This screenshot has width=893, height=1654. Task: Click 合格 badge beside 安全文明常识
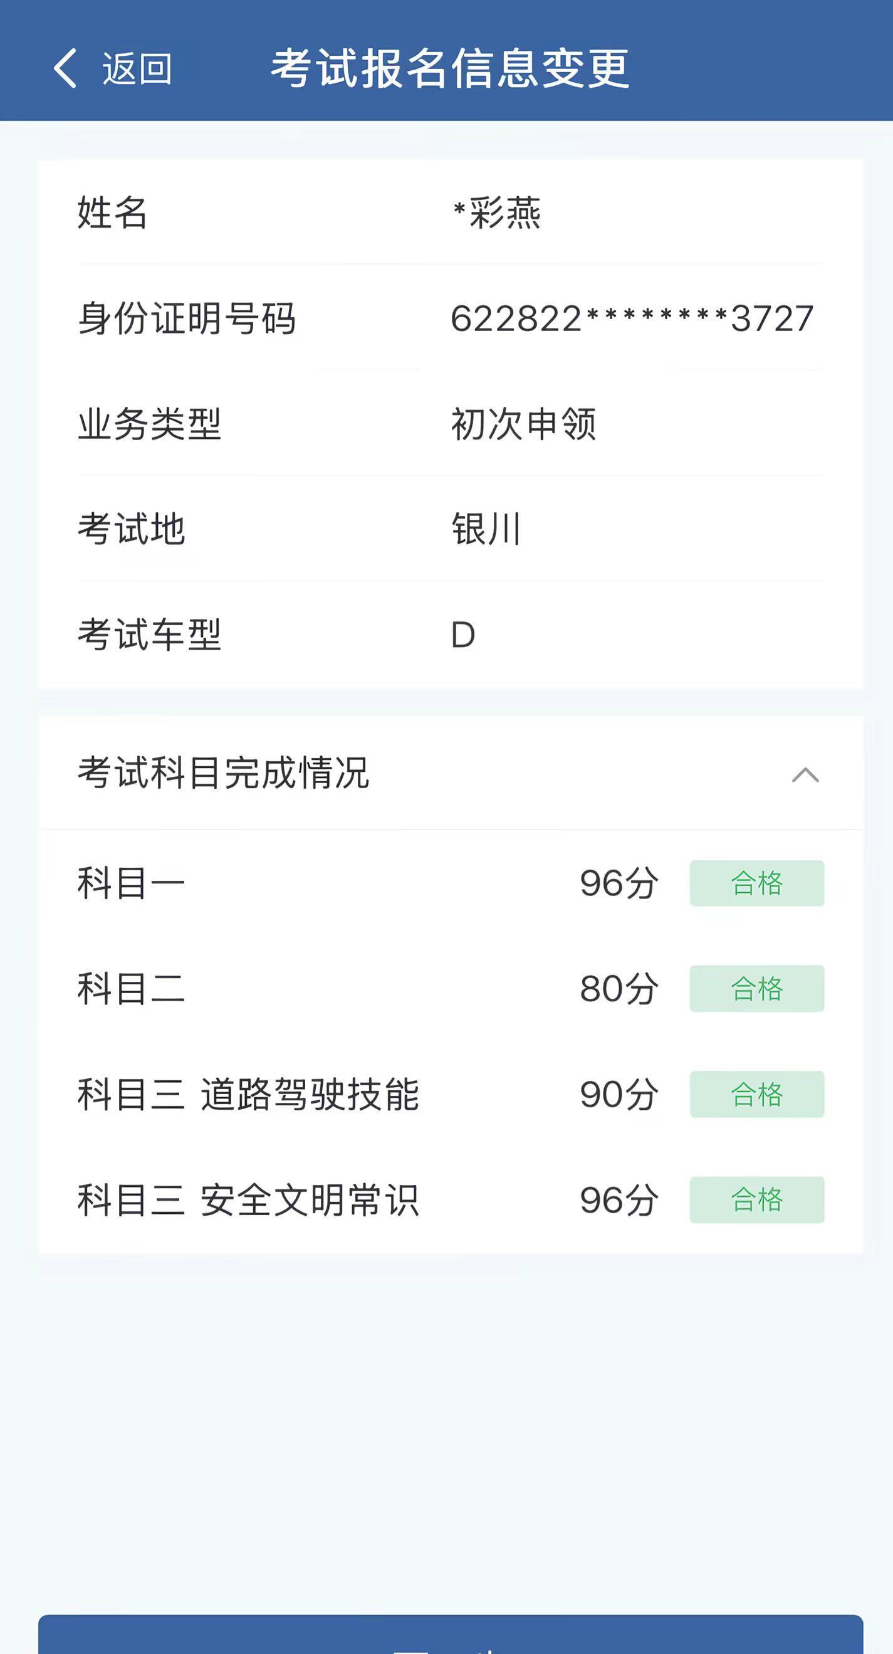tap(756, 1199)
